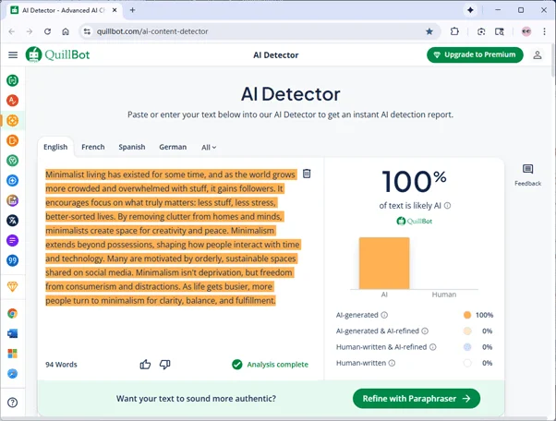Go to browser home page
This screenshot has height=421, width=556.
[x=66, y=31]
